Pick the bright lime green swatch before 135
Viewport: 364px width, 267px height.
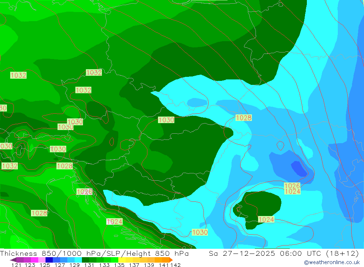tap(115, 260)
